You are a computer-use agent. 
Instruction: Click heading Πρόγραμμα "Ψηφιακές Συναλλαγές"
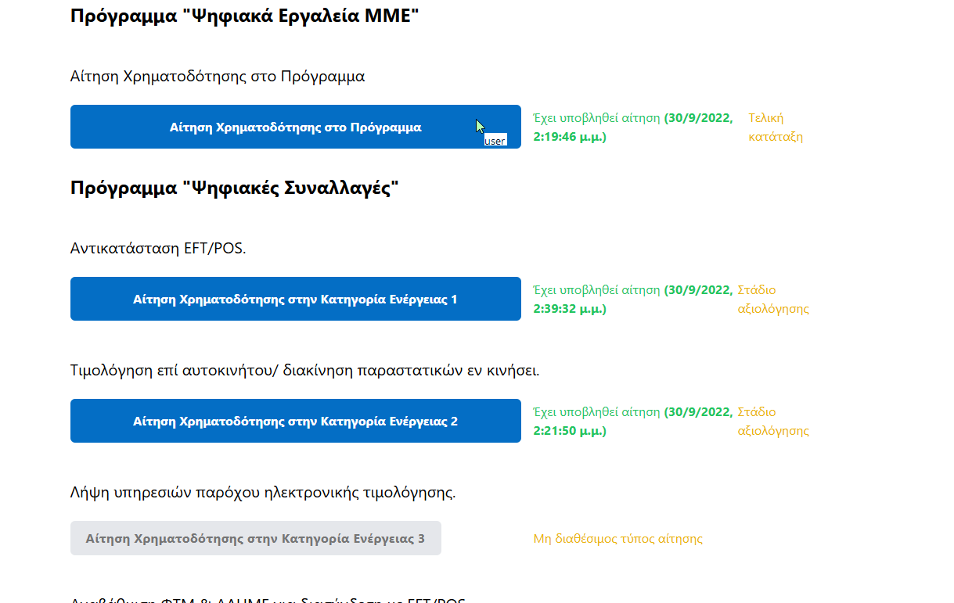pos(235,188)
